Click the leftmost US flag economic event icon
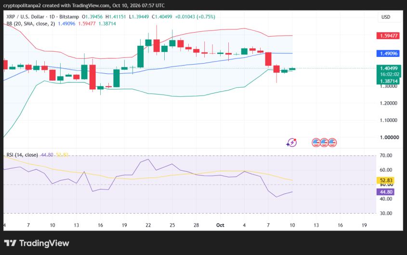 coord(316,142)
